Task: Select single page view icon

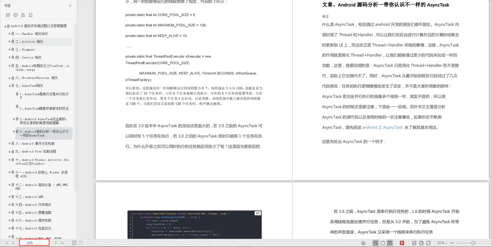Action: [383, 243]
